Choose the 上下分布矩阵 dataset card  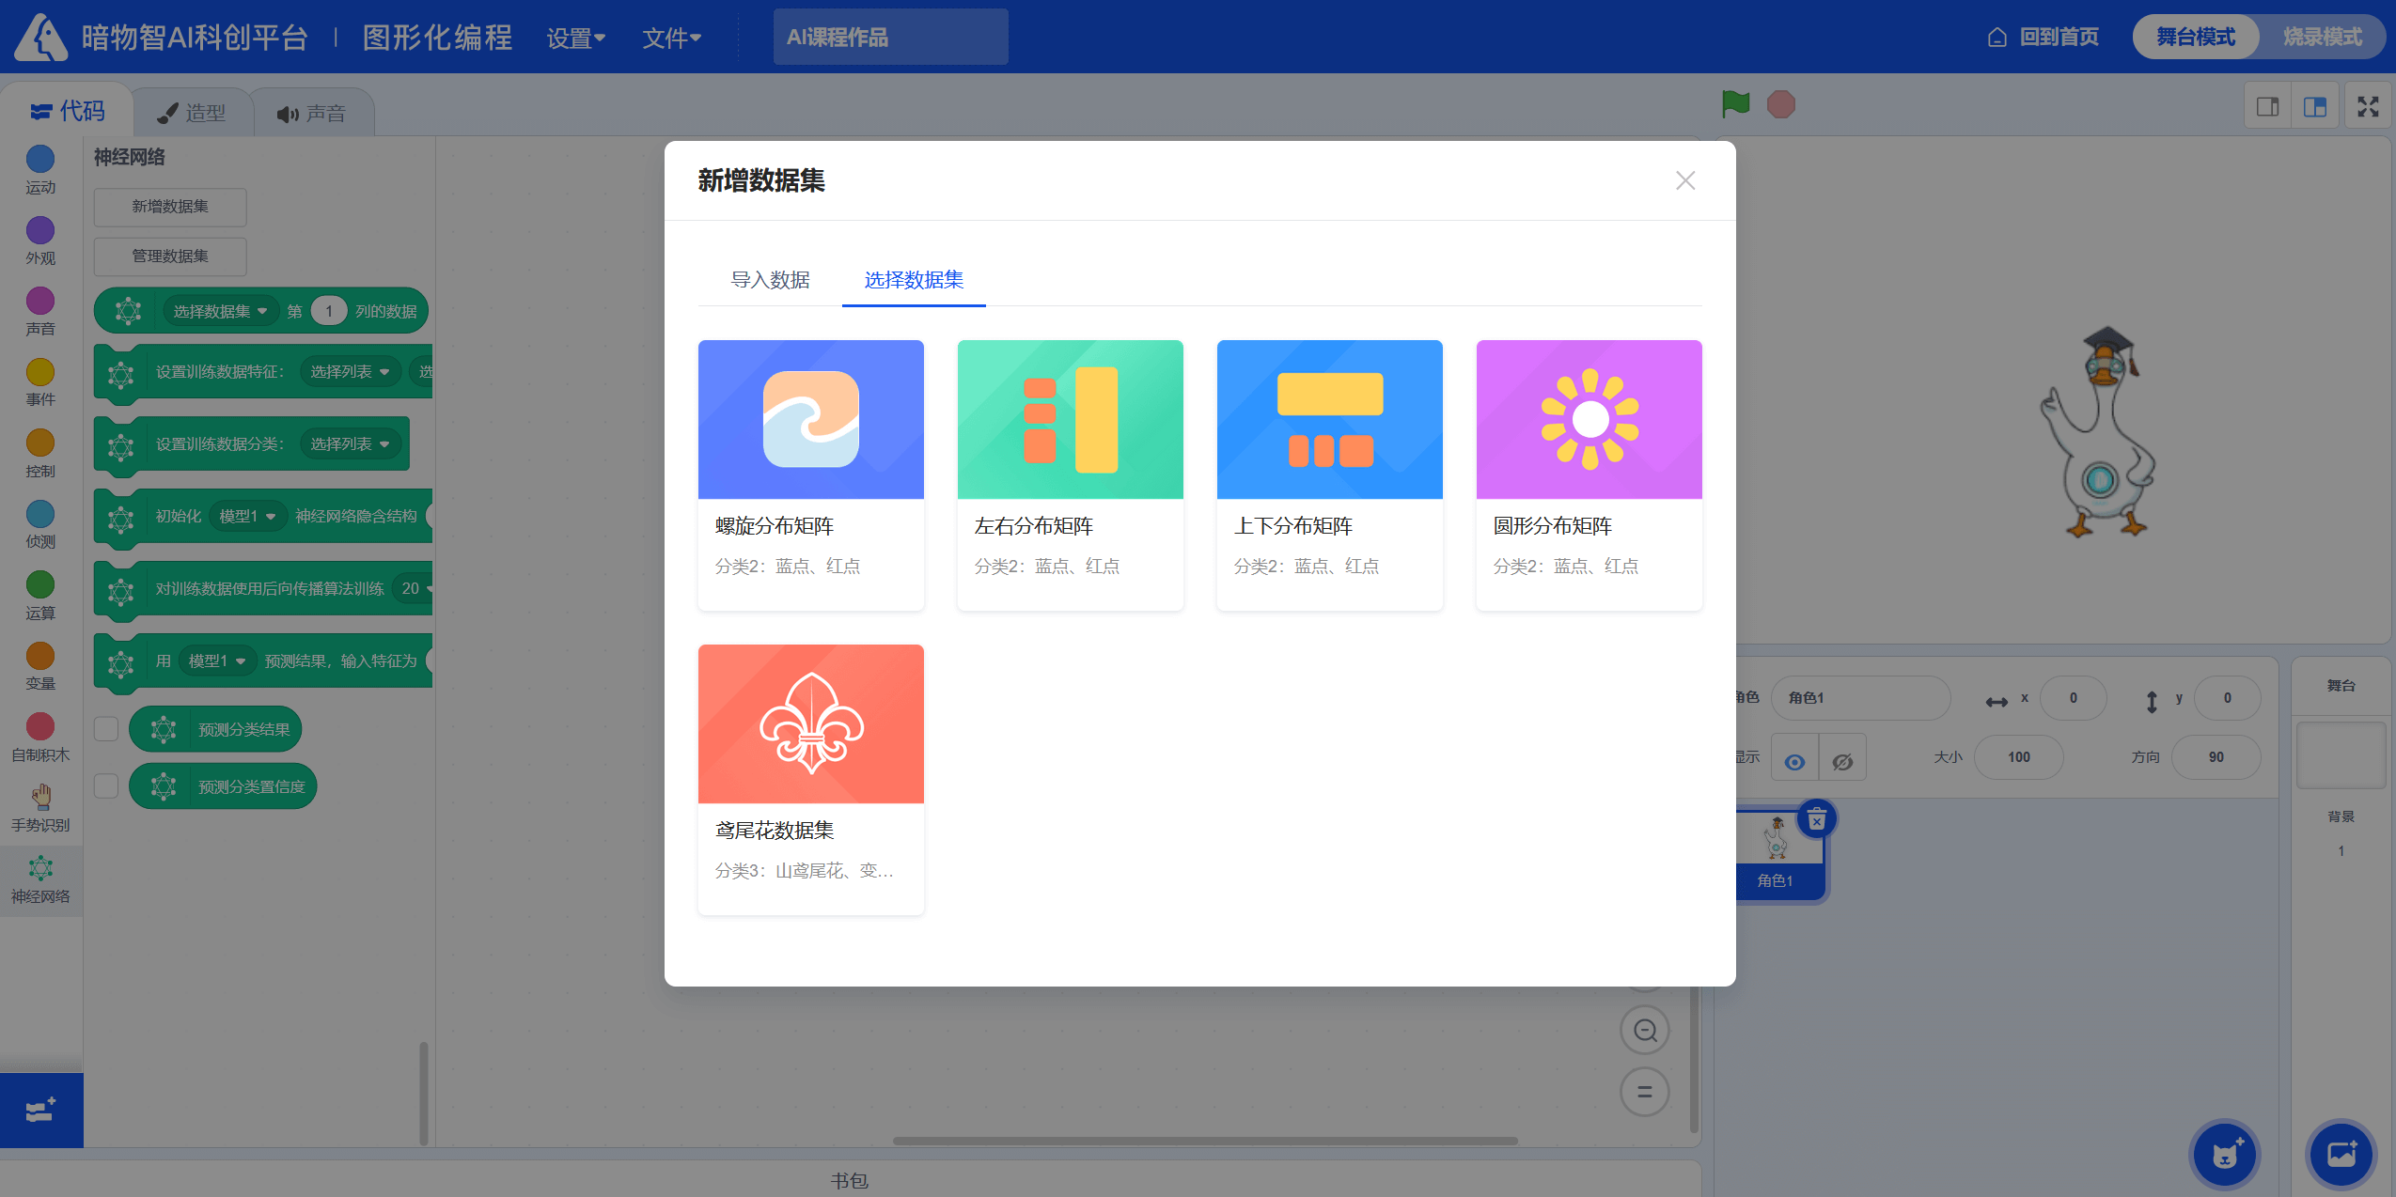(1329, 474)
